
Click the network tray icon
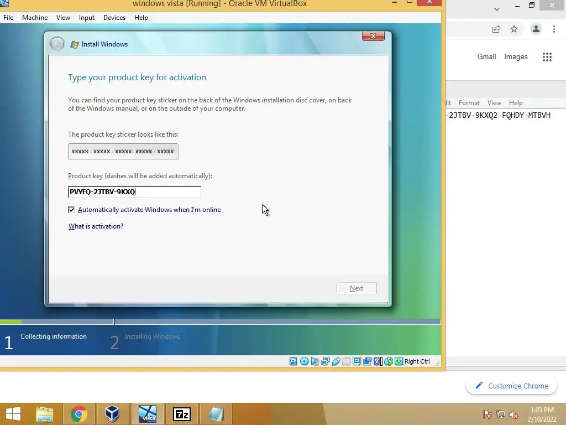coord(500,414)
